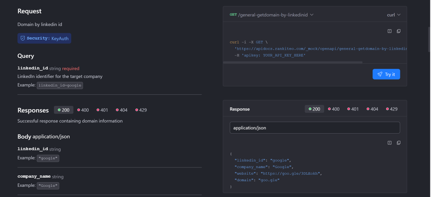Viewport: 431px width, 197px height.
Task: Select the 400 status in Responses section
Action: [x=83, y=110]
